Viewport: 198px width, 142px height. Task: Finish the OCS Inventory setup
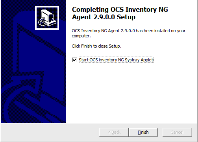pos(143,132)
